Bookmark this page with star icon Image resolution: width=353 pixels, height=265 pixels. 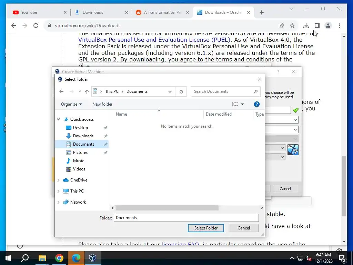click(x=292, y=26)
